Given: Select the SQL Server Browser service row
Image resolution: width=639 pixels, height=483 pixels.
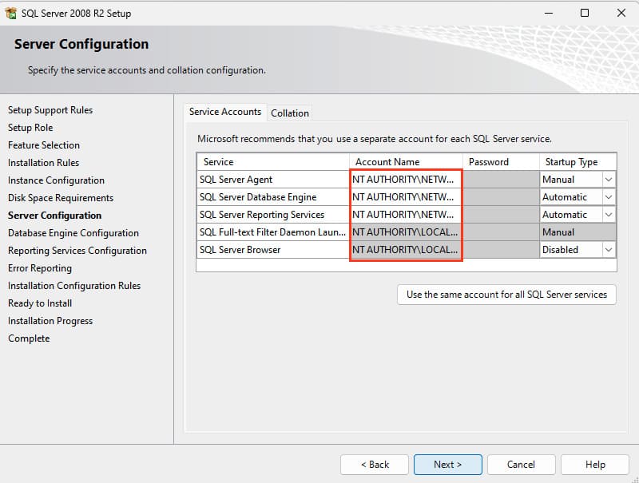Looking at the screenshot, I should coord(272,250).
